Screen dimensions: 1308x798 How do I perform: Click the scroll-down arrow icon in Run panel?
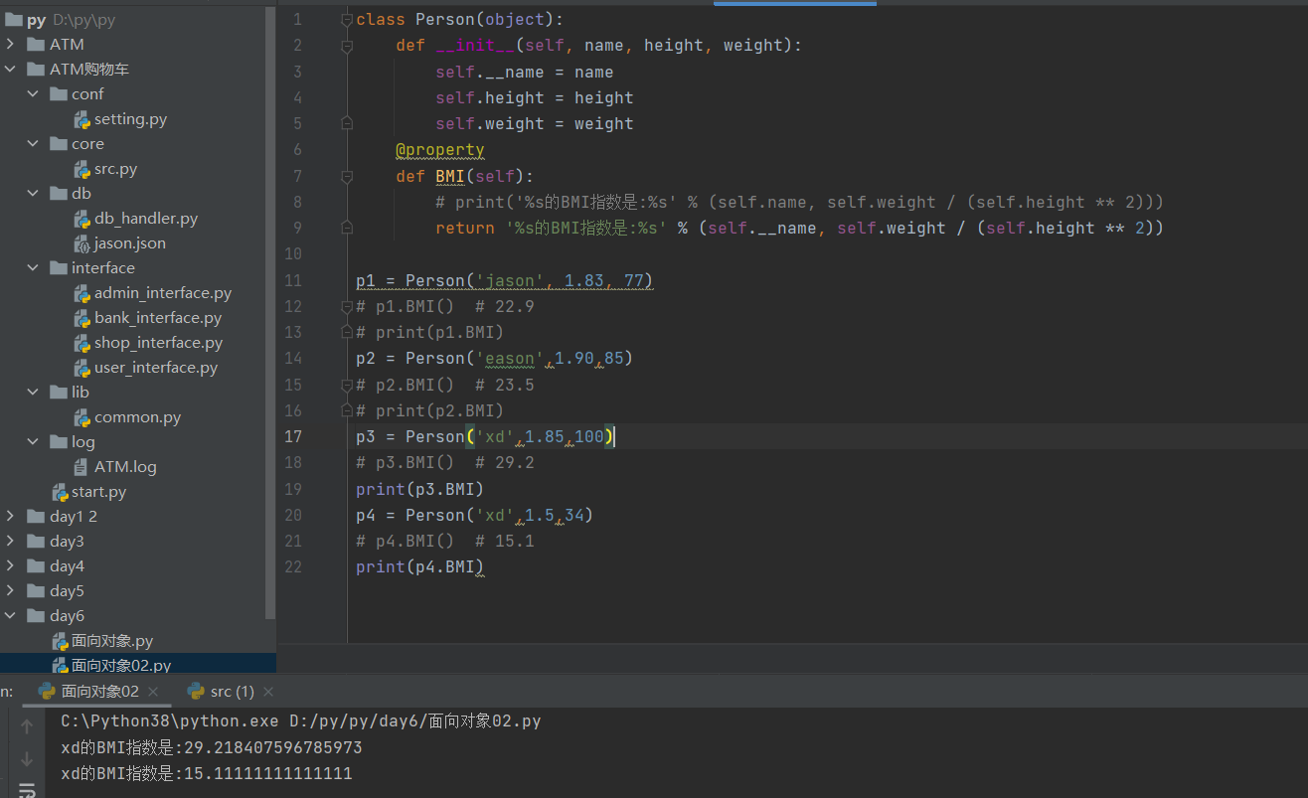[27, 759]
